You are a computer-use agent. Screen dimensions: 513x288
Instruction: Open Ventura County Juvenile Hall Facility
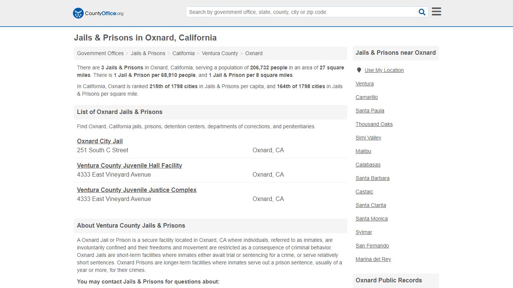pyautogui.click(x=130, y=165)
